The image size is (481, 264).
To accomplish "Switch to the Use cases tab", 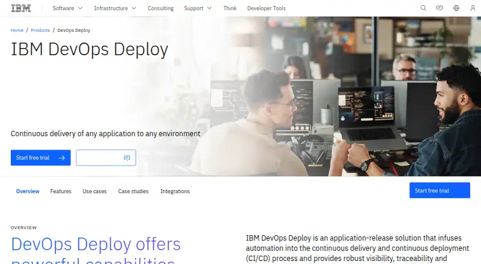I will point(94,191).
